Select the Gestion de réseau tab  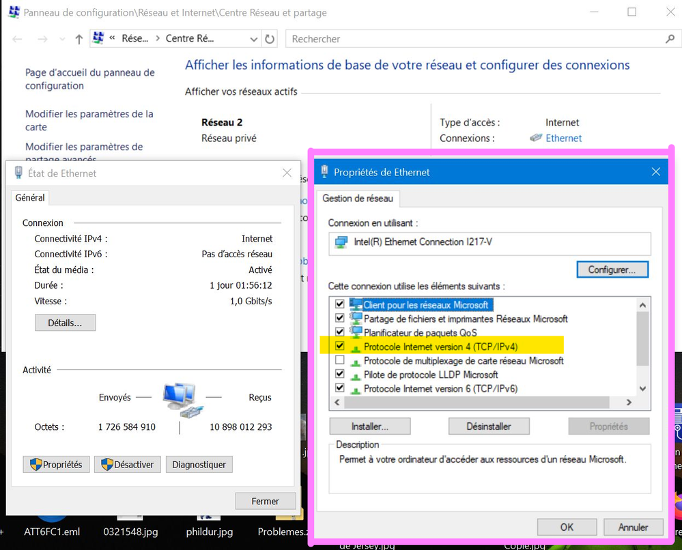coord(358,199)
